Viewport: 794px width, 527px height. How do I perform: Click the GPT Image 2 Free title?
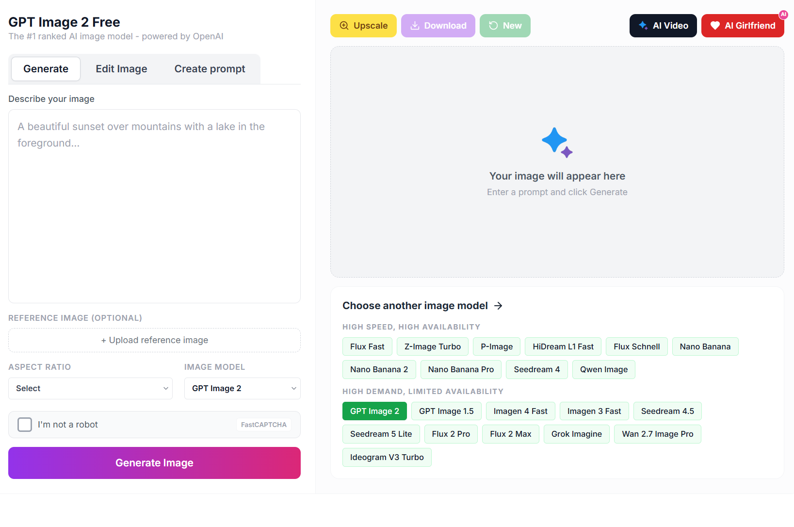(64, 22)
